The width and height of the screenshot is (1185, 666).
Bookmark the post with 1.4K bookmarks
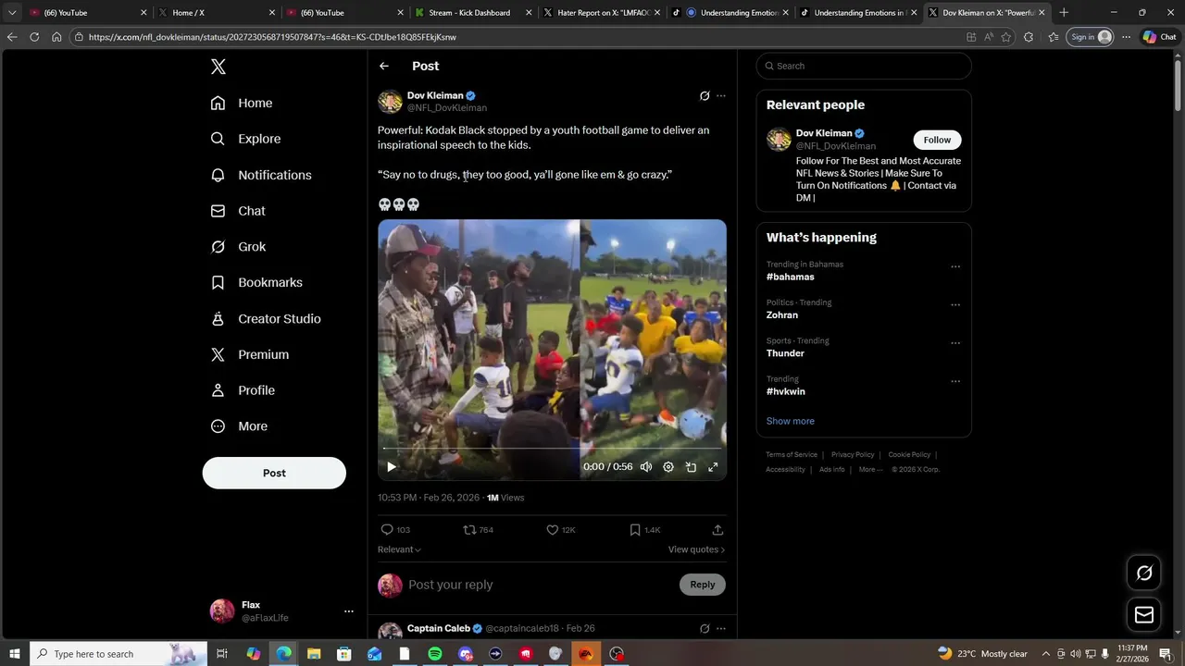(x=635, y=530)
